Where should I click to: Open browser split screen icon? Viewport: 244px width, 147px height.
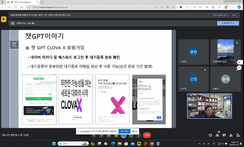click(x=194, y=7)
